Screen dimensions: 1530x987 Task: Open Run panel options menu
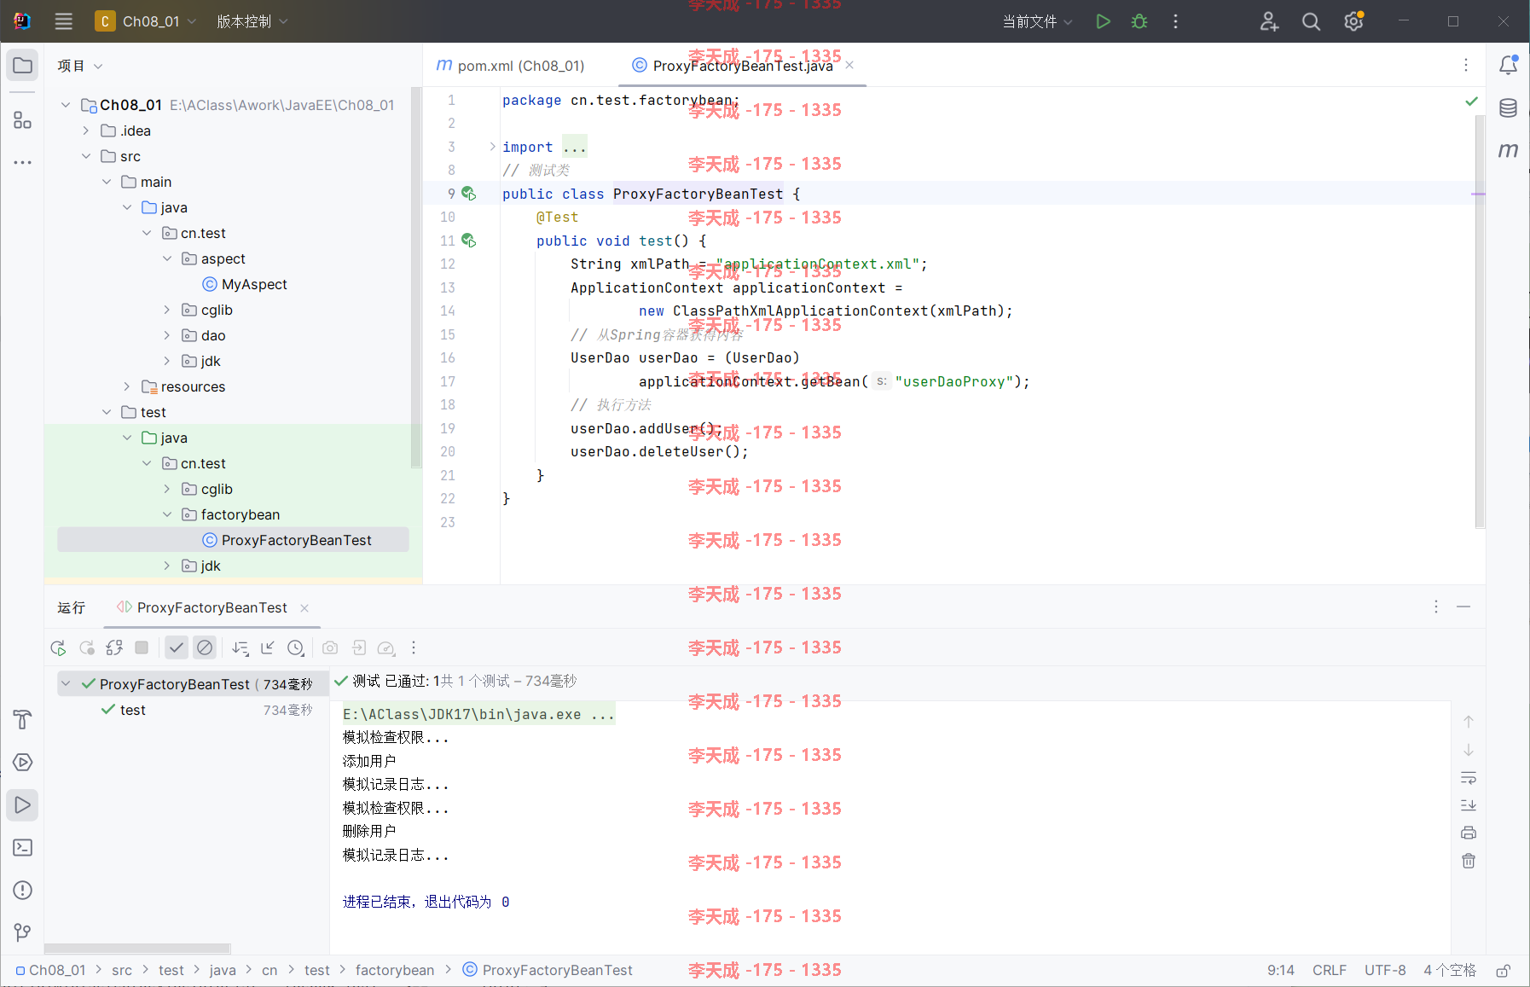tap(1436, 607)
